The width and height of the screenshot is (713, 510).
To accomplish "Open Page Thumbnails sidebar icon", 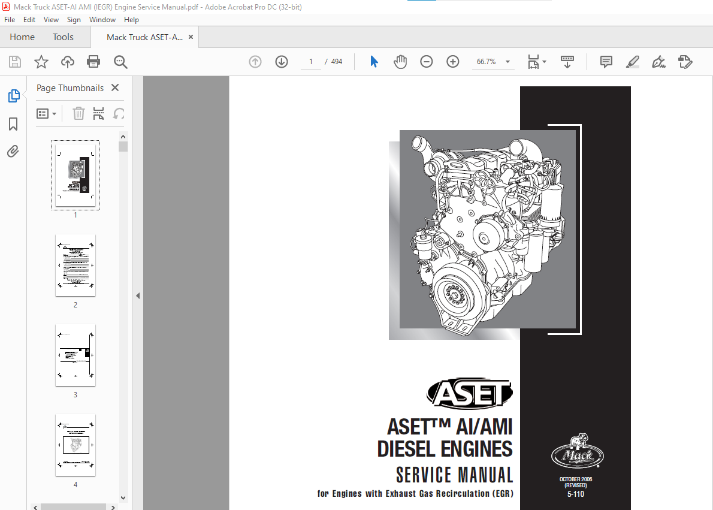I will click(14, 96).
